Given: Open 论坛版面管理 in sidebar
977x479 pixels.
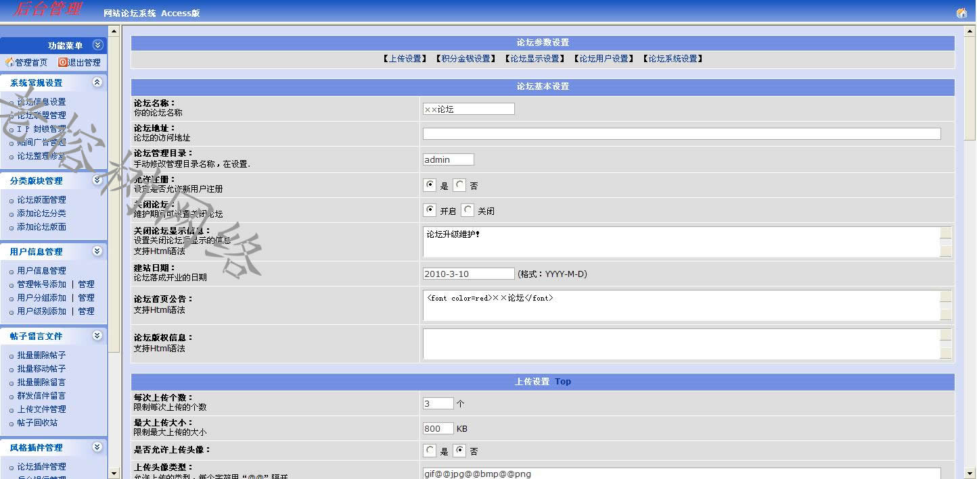Looking at the screenshot, I should [41, 200].
